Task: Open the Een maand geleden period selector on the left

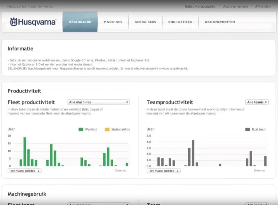Action: point(25,171)
